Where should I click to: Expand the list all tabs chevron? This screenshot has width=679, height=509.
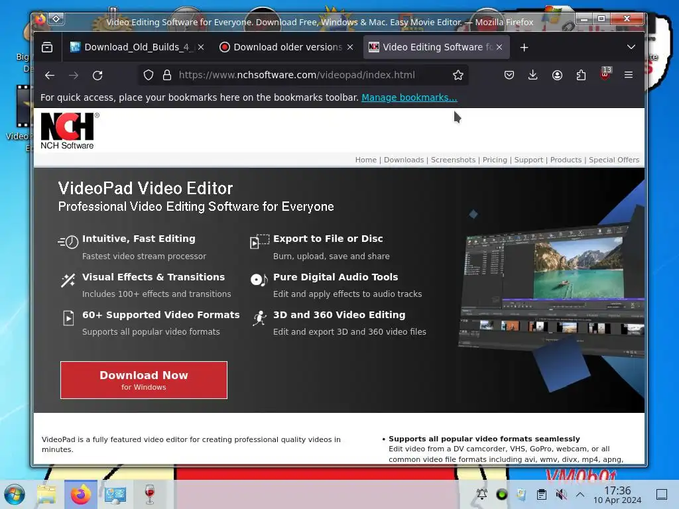[x=631, y=47]
